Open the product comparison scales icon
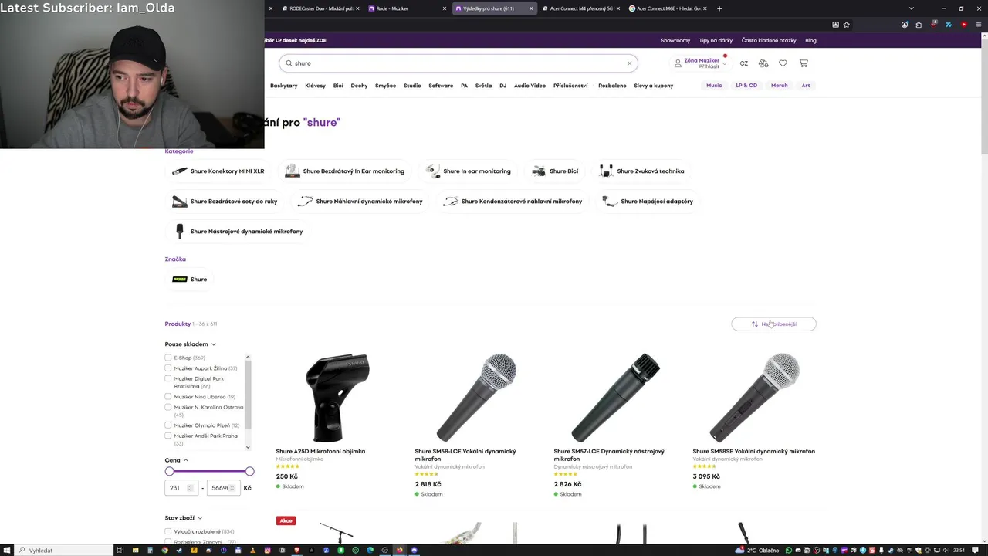 click(x=763, y=63)
